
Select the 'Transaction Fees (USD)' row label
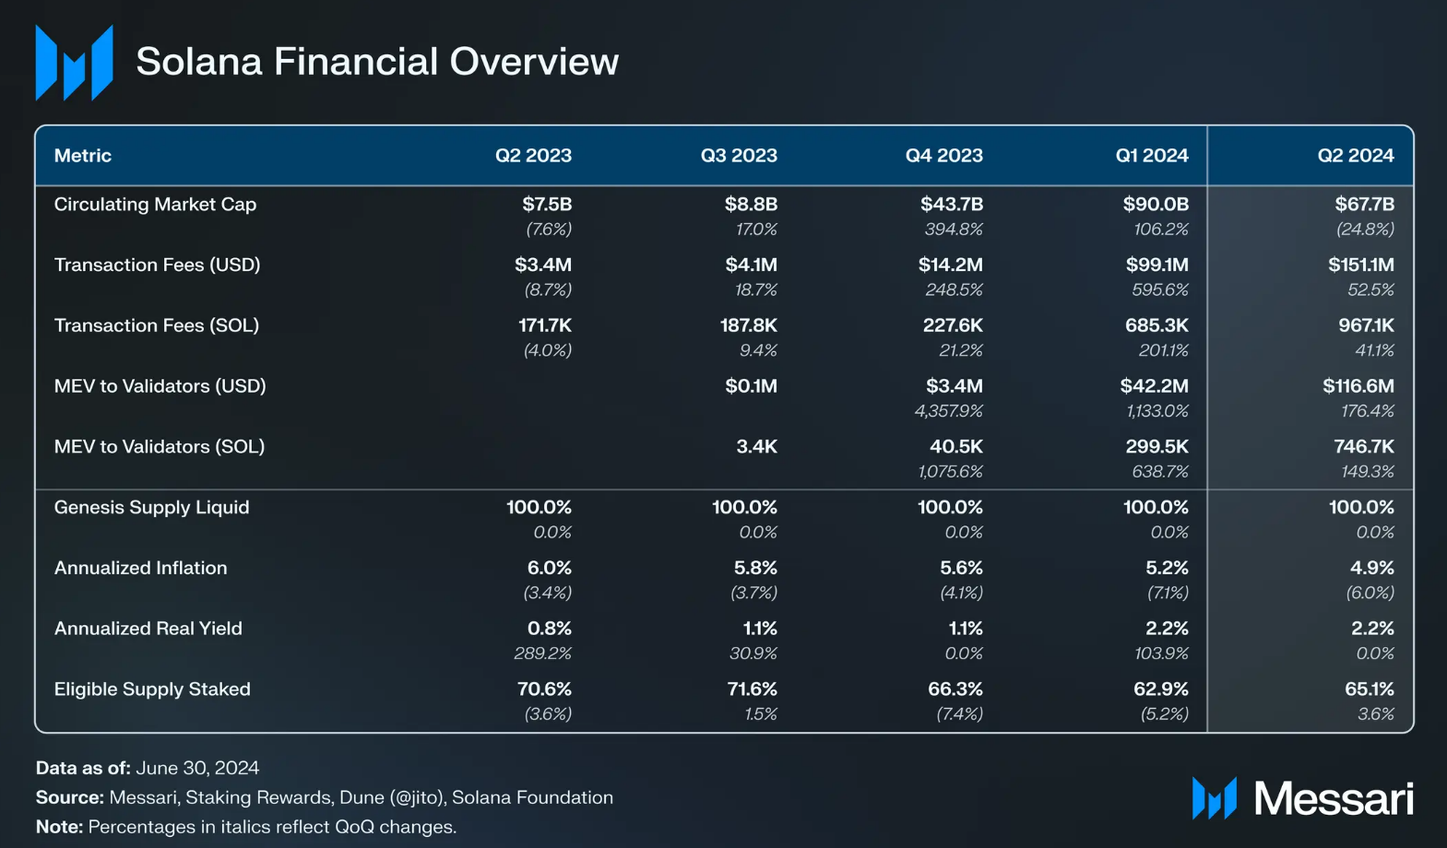point(158,265)
